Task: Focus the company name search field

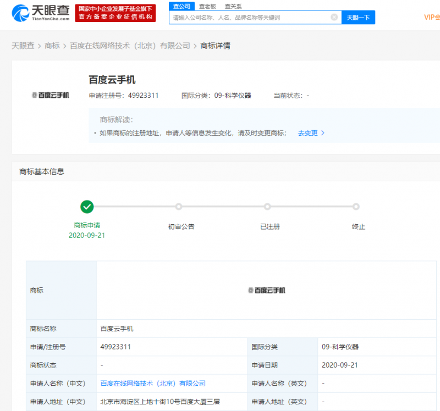Action: pyautogui.click(x=251, y=18)
